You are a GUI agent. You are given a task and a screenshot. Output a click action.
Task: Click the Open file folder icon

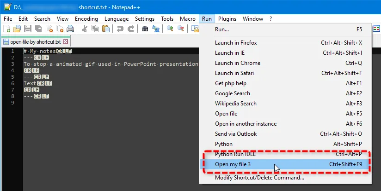click(17, 29)
